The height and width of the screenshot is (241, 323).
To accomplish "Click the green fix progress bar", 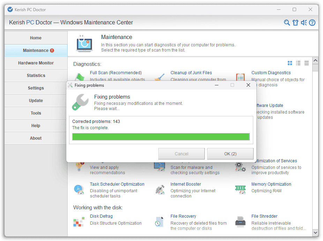I will [x=161, y=137].
